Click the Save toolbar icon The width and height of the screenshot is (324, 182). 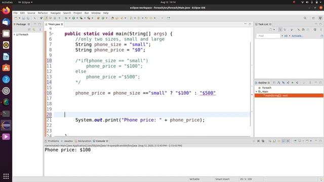click(24, 18)
